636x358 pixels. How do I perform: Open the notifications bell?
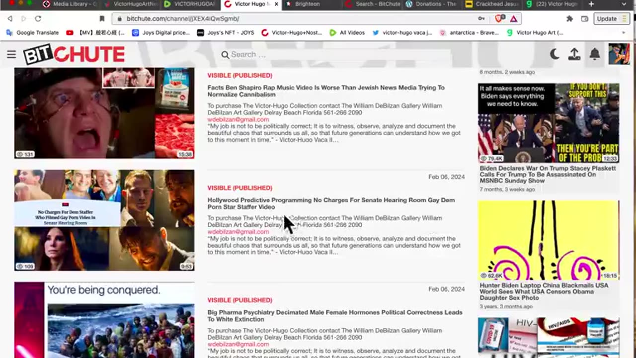coord(594,54)
